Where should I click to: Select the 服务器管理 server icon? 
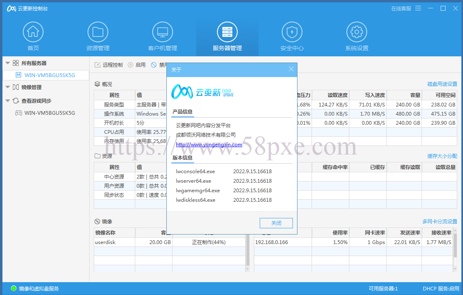pos(227,32)
